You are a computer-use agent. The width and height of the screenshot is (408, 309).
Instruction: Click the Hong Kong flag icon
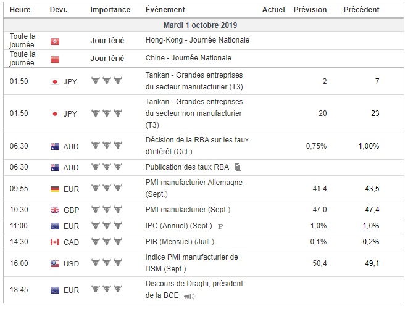point(54,41)
